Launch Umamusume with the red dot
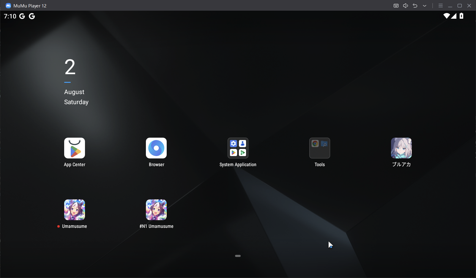Image resolution: width=476 pixels, height=278 pixels. (75, 210)
